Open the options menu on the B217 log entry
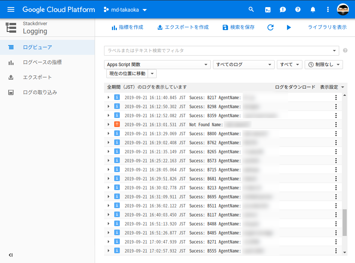 point(335,97)
